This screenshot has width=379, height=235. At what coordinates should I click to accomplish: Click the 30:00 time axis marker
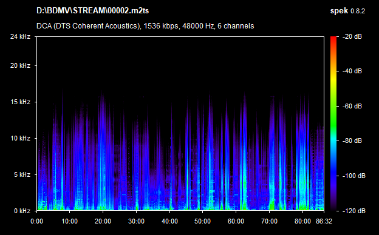[136, 221]
